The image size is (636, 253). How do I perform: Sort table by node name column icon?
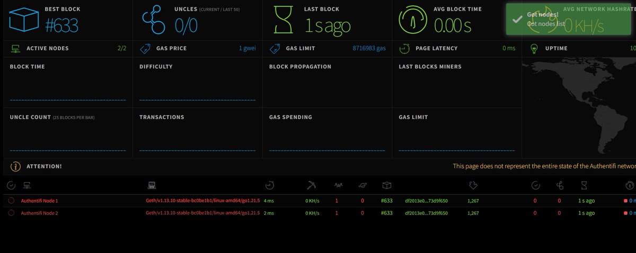click(x=26, y=185)
